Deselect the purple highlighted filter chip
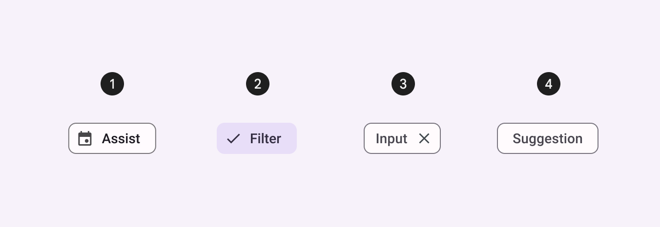 point(257,138)
